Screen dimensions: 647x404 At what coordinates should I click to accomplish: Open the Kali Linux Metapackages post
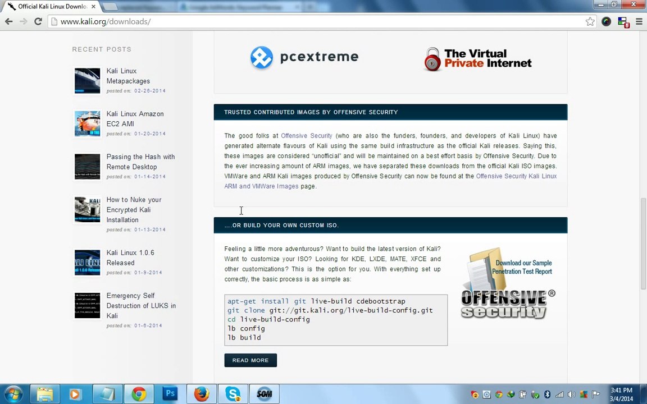[x=128, y=76]
